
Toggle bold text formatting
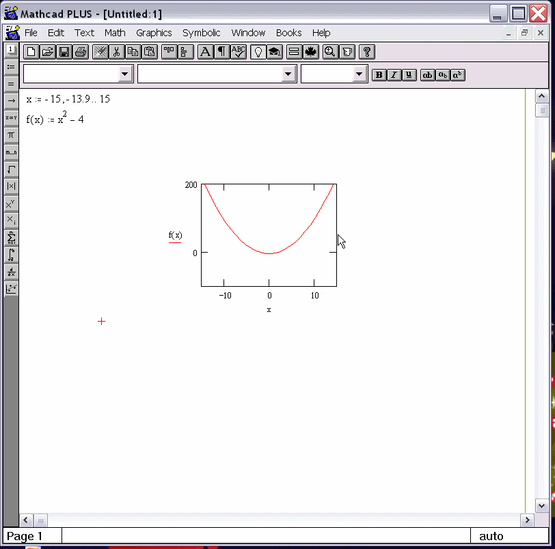coord(379,75)
